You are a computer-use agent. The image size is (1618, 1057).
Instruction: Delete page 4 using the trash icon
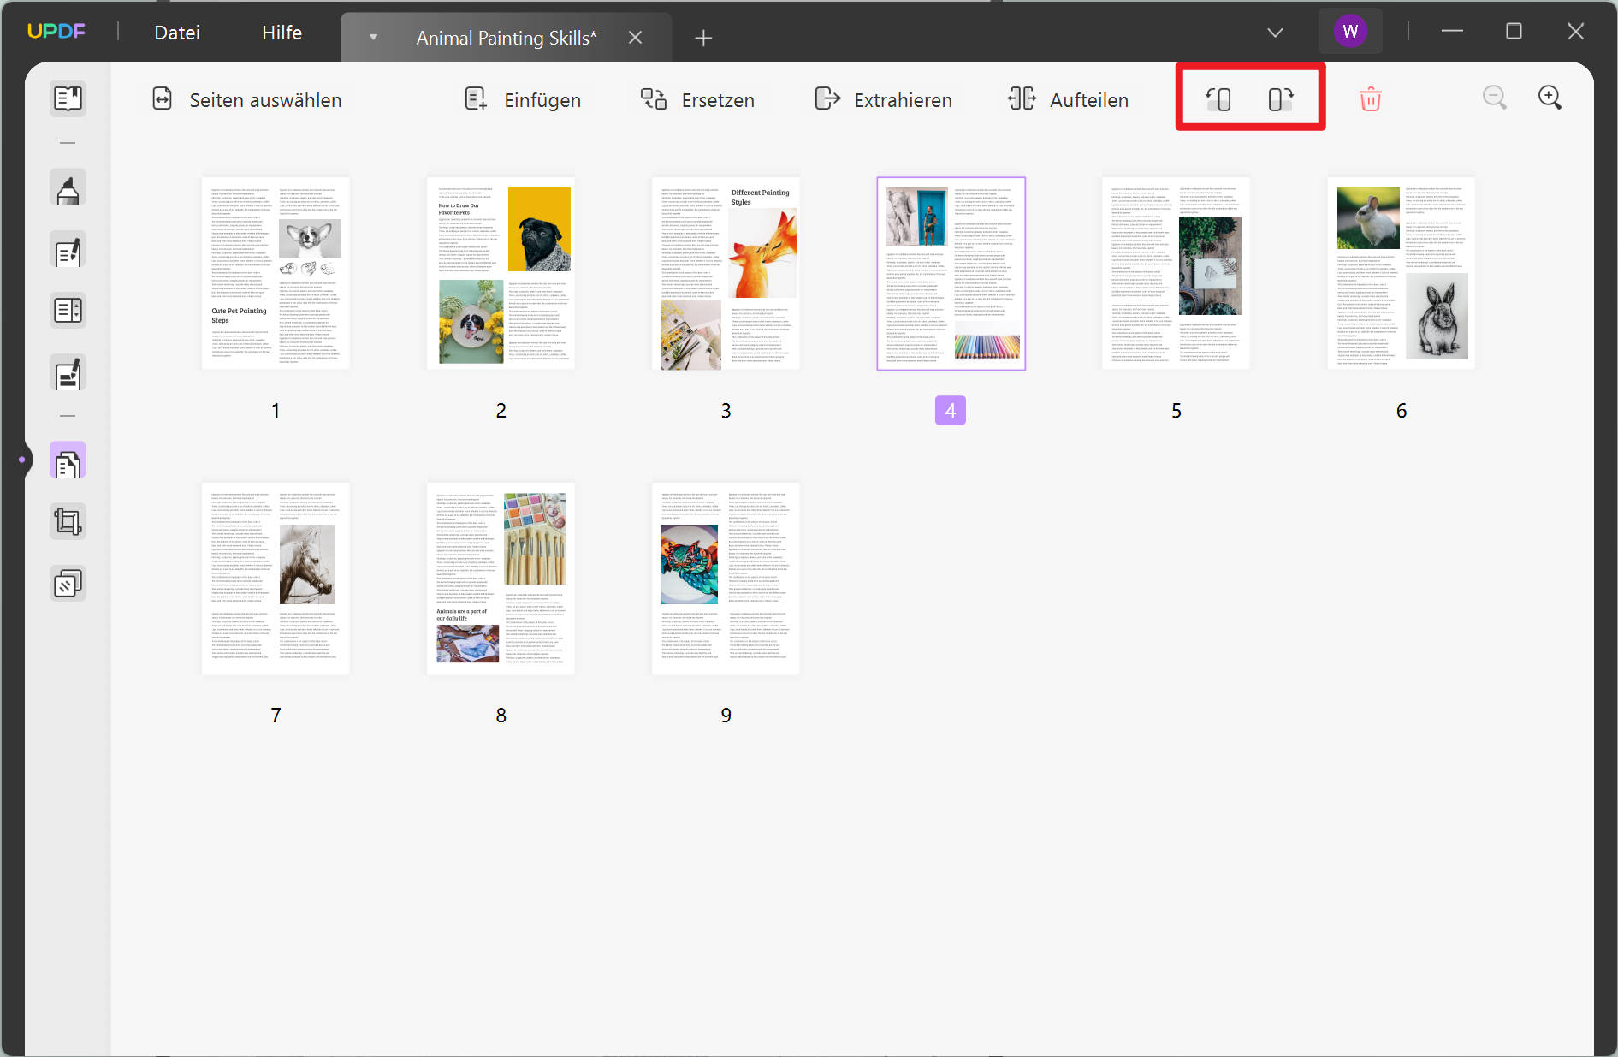[1370, 98]
